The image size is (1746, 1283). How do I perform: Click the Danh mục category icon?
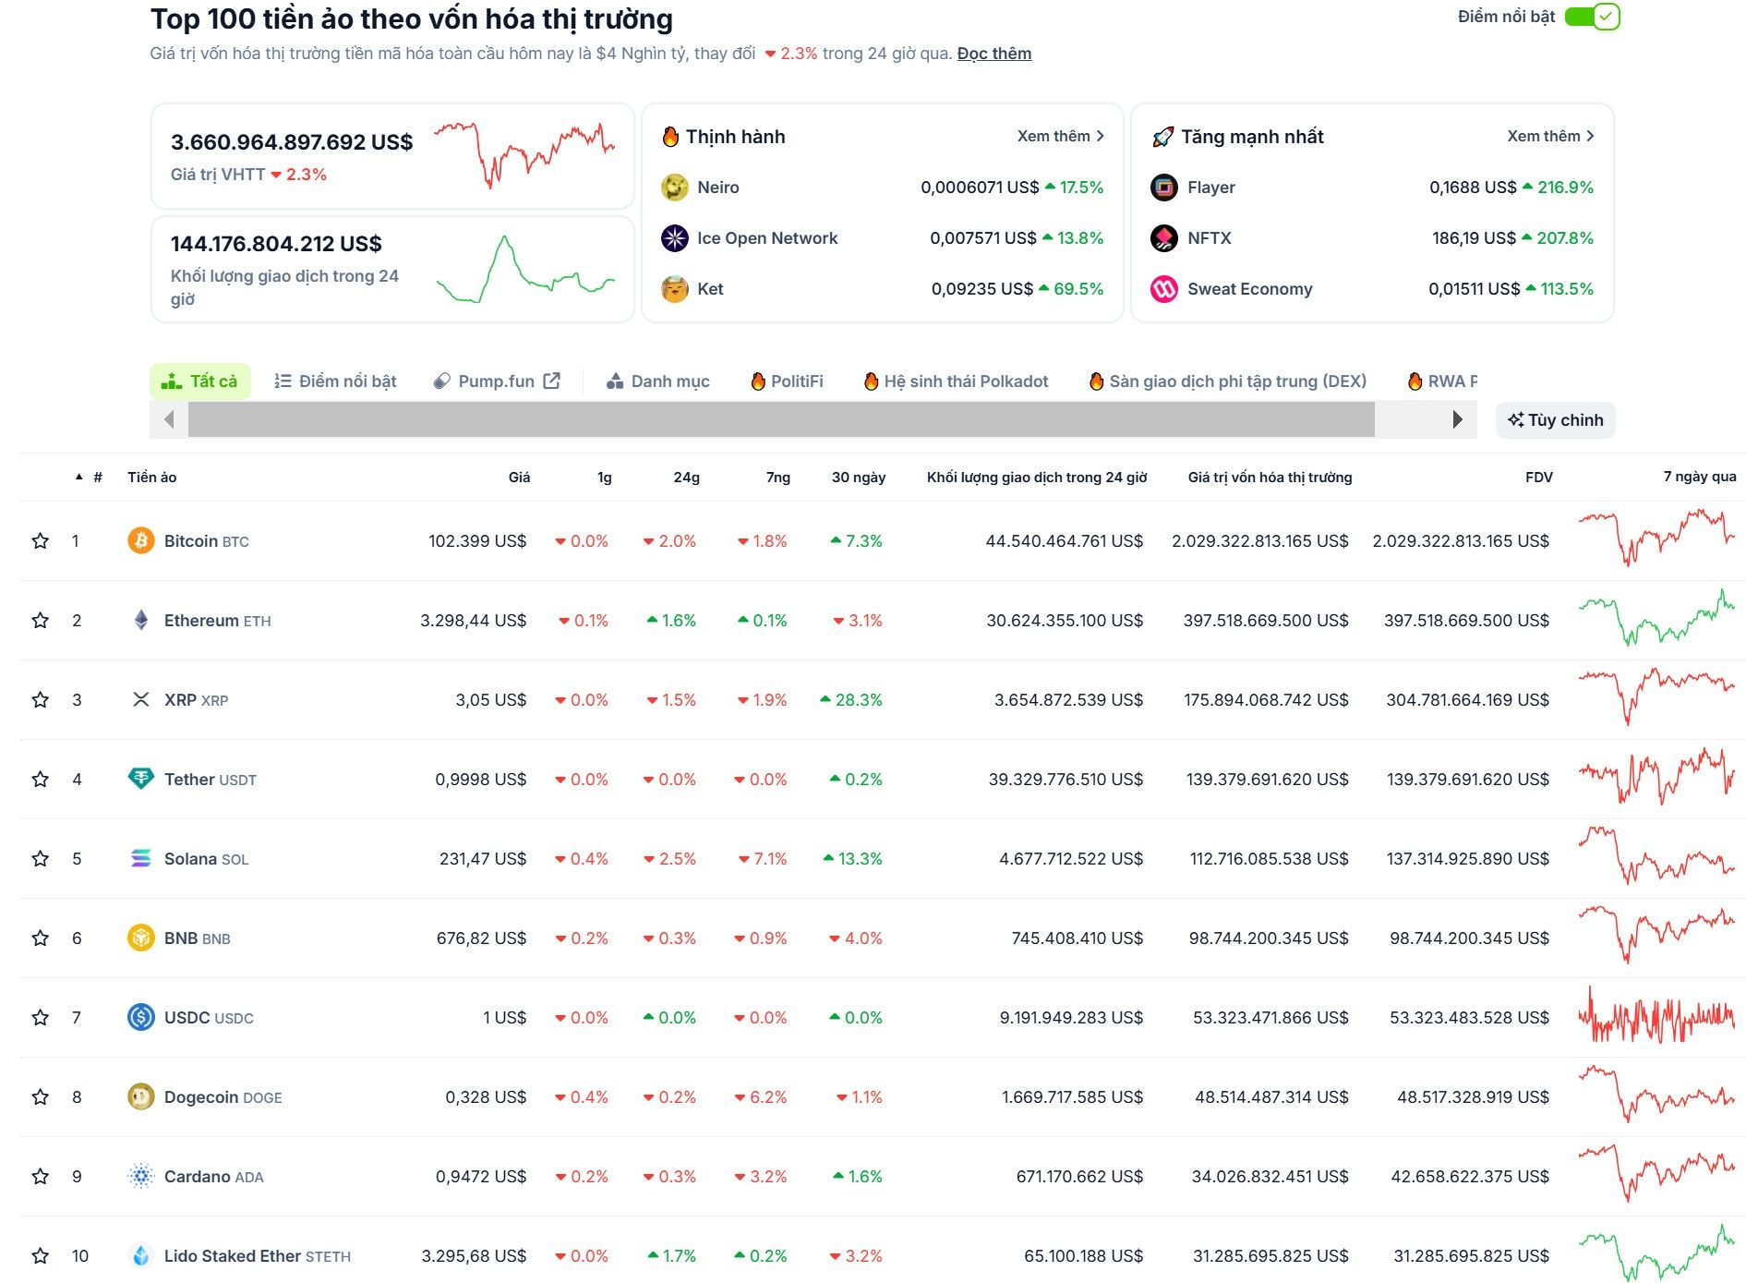pyautogui.click(x=615, y=381)
